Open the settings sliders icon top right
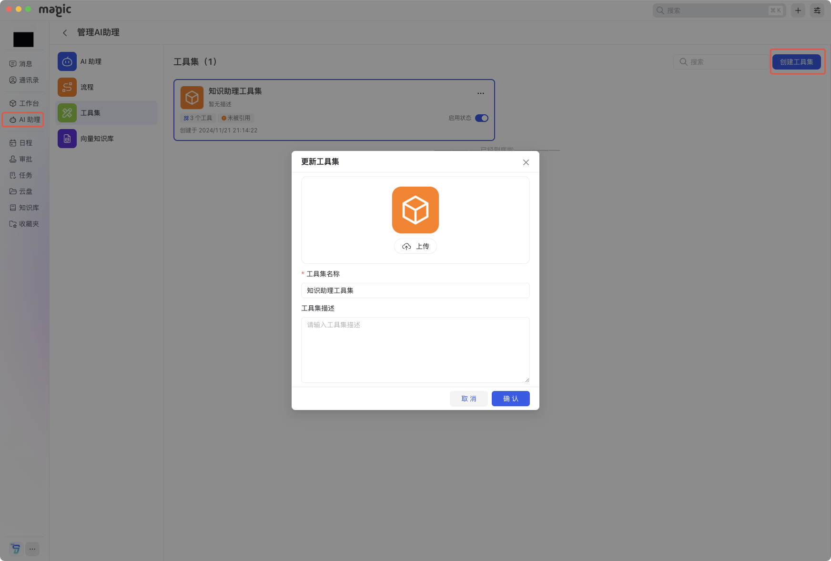Viewport: 831px width, 561px height. [817, 10]
